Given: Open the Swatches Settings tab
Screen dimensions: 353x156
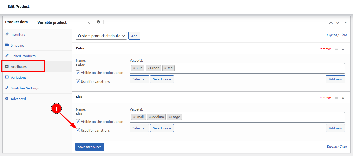Looking at the screenshot, I should [x=25, y=88].
